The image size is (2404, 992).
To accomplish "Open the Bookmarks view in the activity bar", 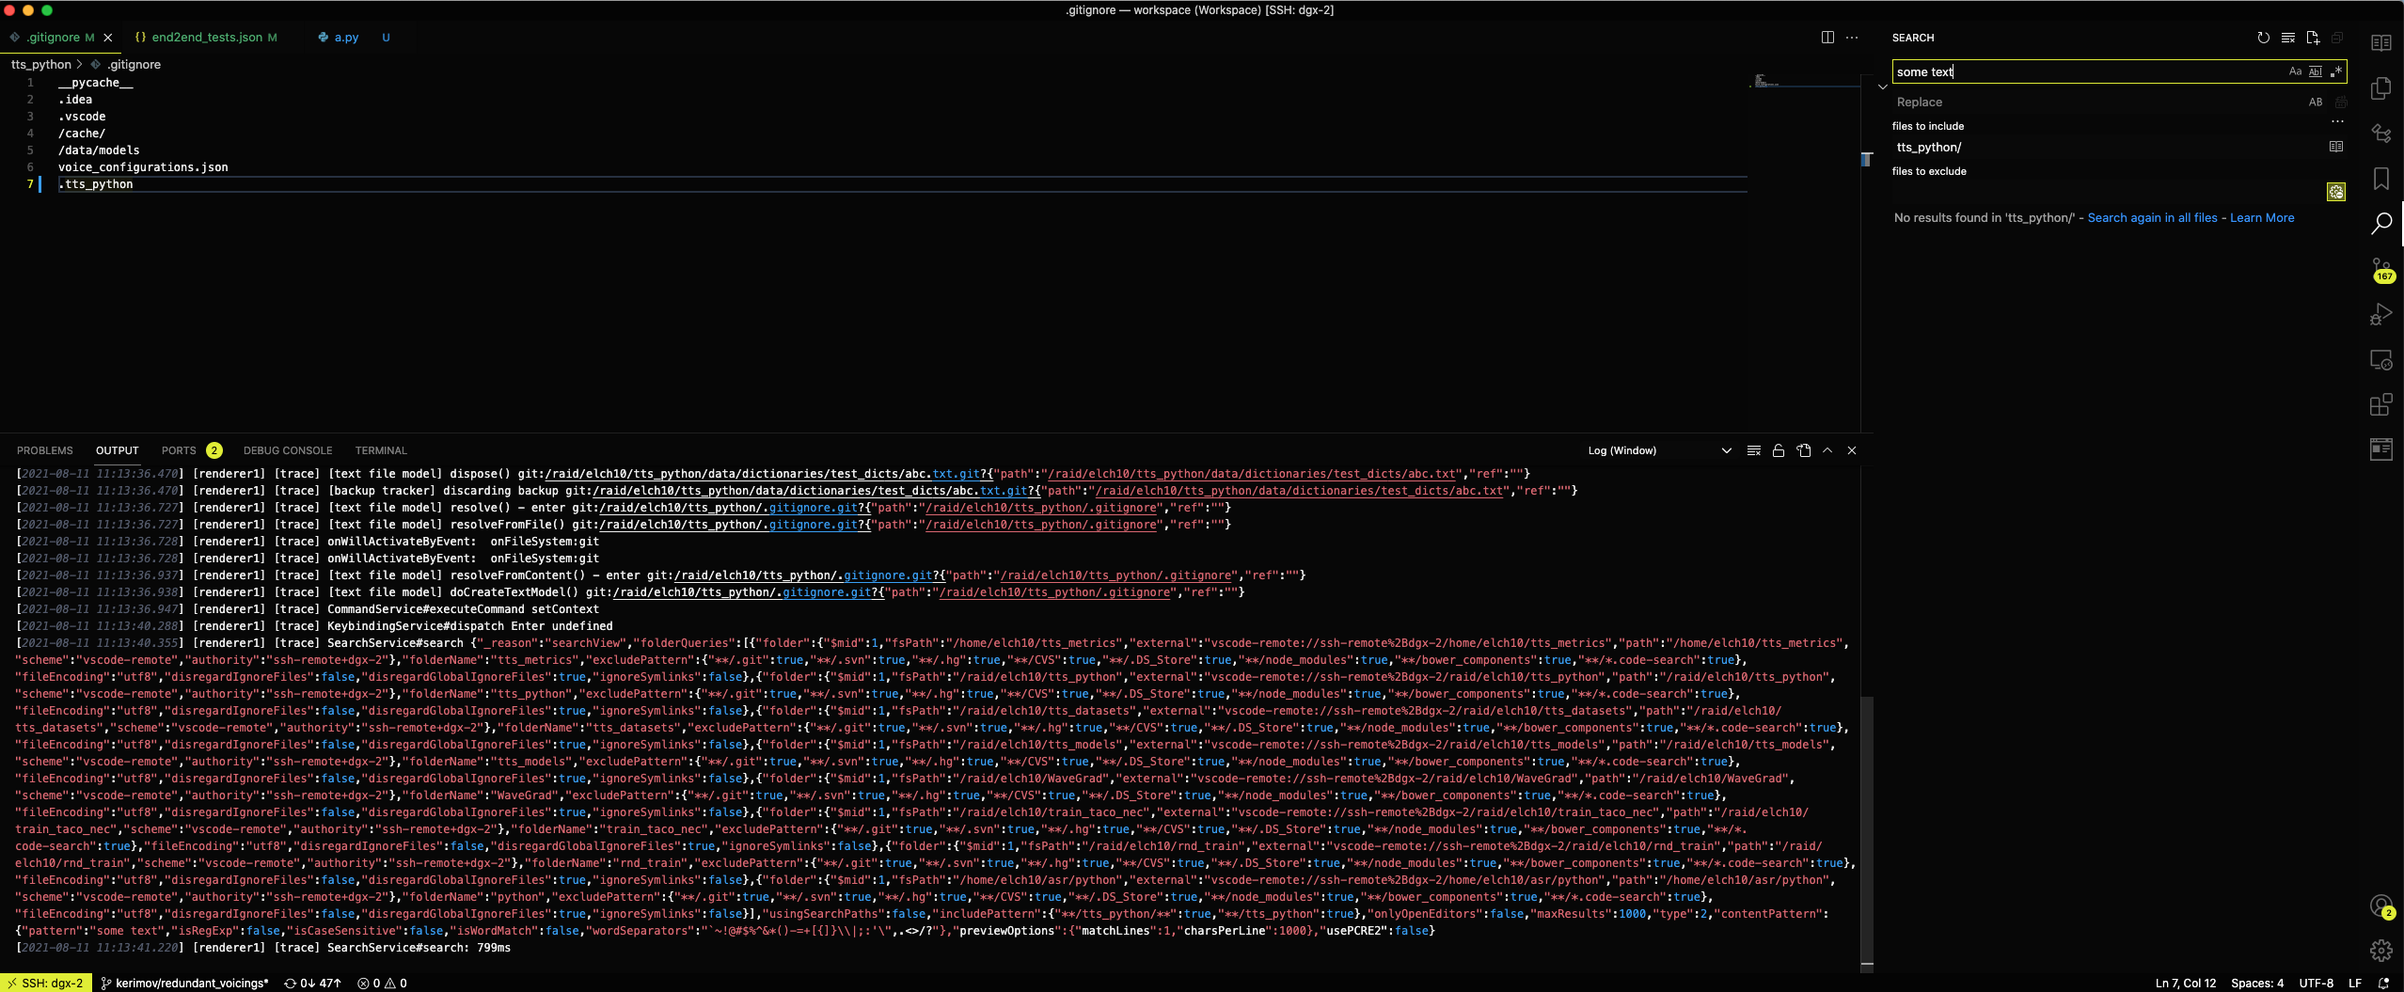I will [x=2381, y=179].
